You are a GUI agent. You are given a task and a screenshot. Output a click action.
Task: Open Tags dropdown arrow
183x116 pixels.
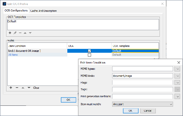point(177,89)
